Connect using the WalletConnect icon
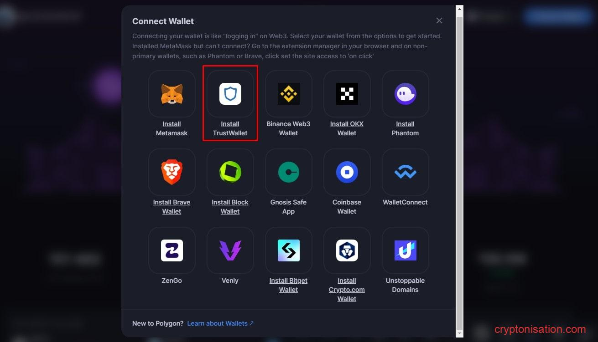598x342 pixels. 405,172
